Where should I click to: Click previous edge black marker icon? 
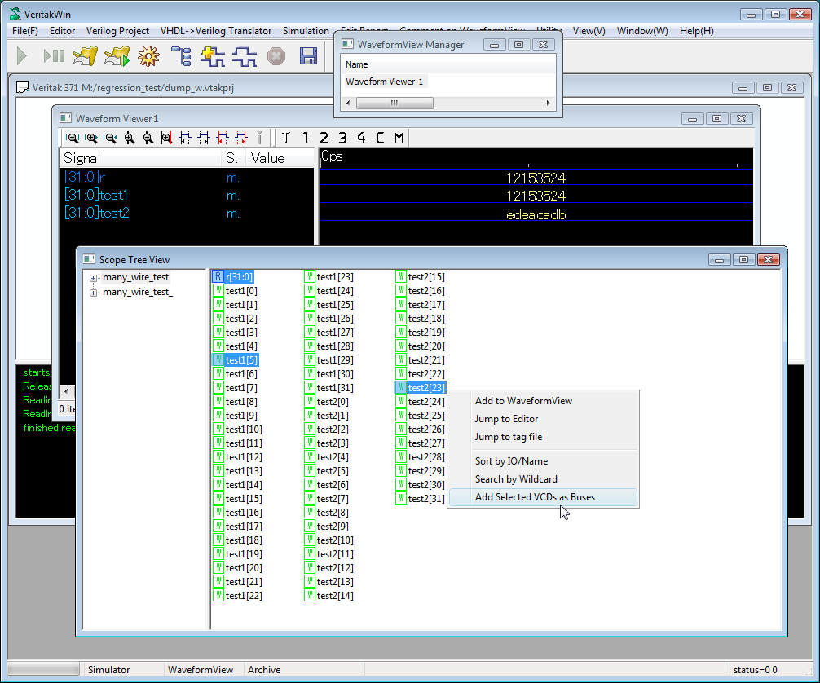[184, 138]
